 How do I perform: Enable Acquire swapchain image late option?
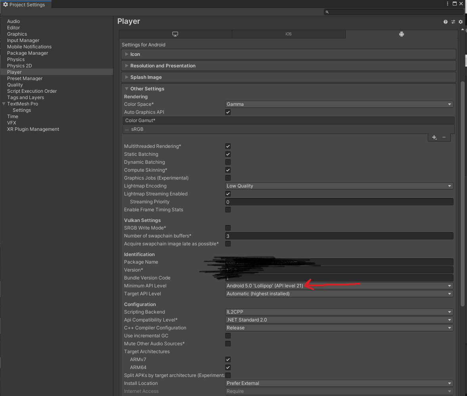(x=228, y=244)
